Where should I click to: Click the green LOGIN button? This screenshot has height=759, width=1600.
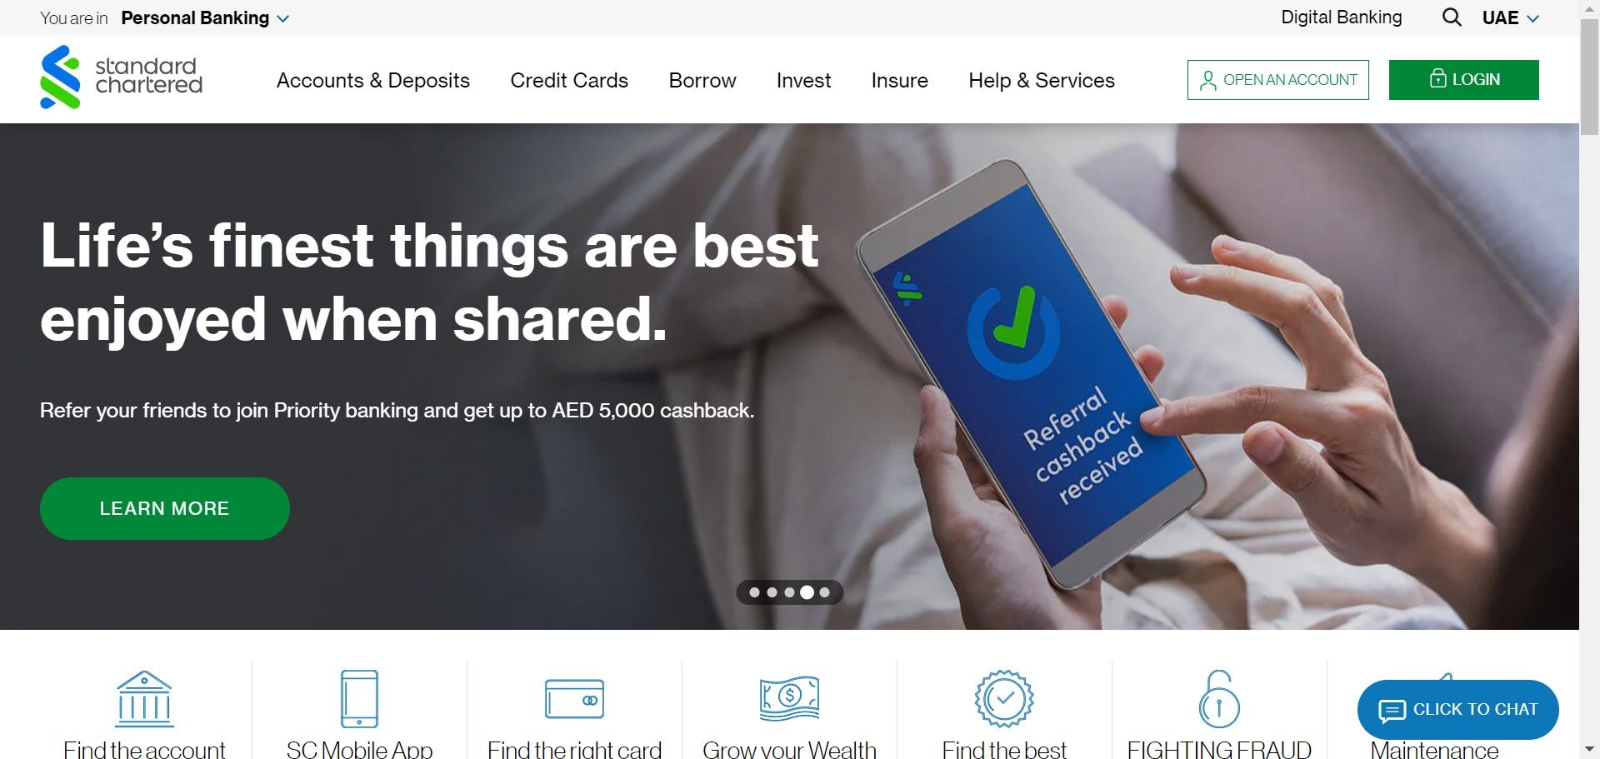[x=1464, y=80]
